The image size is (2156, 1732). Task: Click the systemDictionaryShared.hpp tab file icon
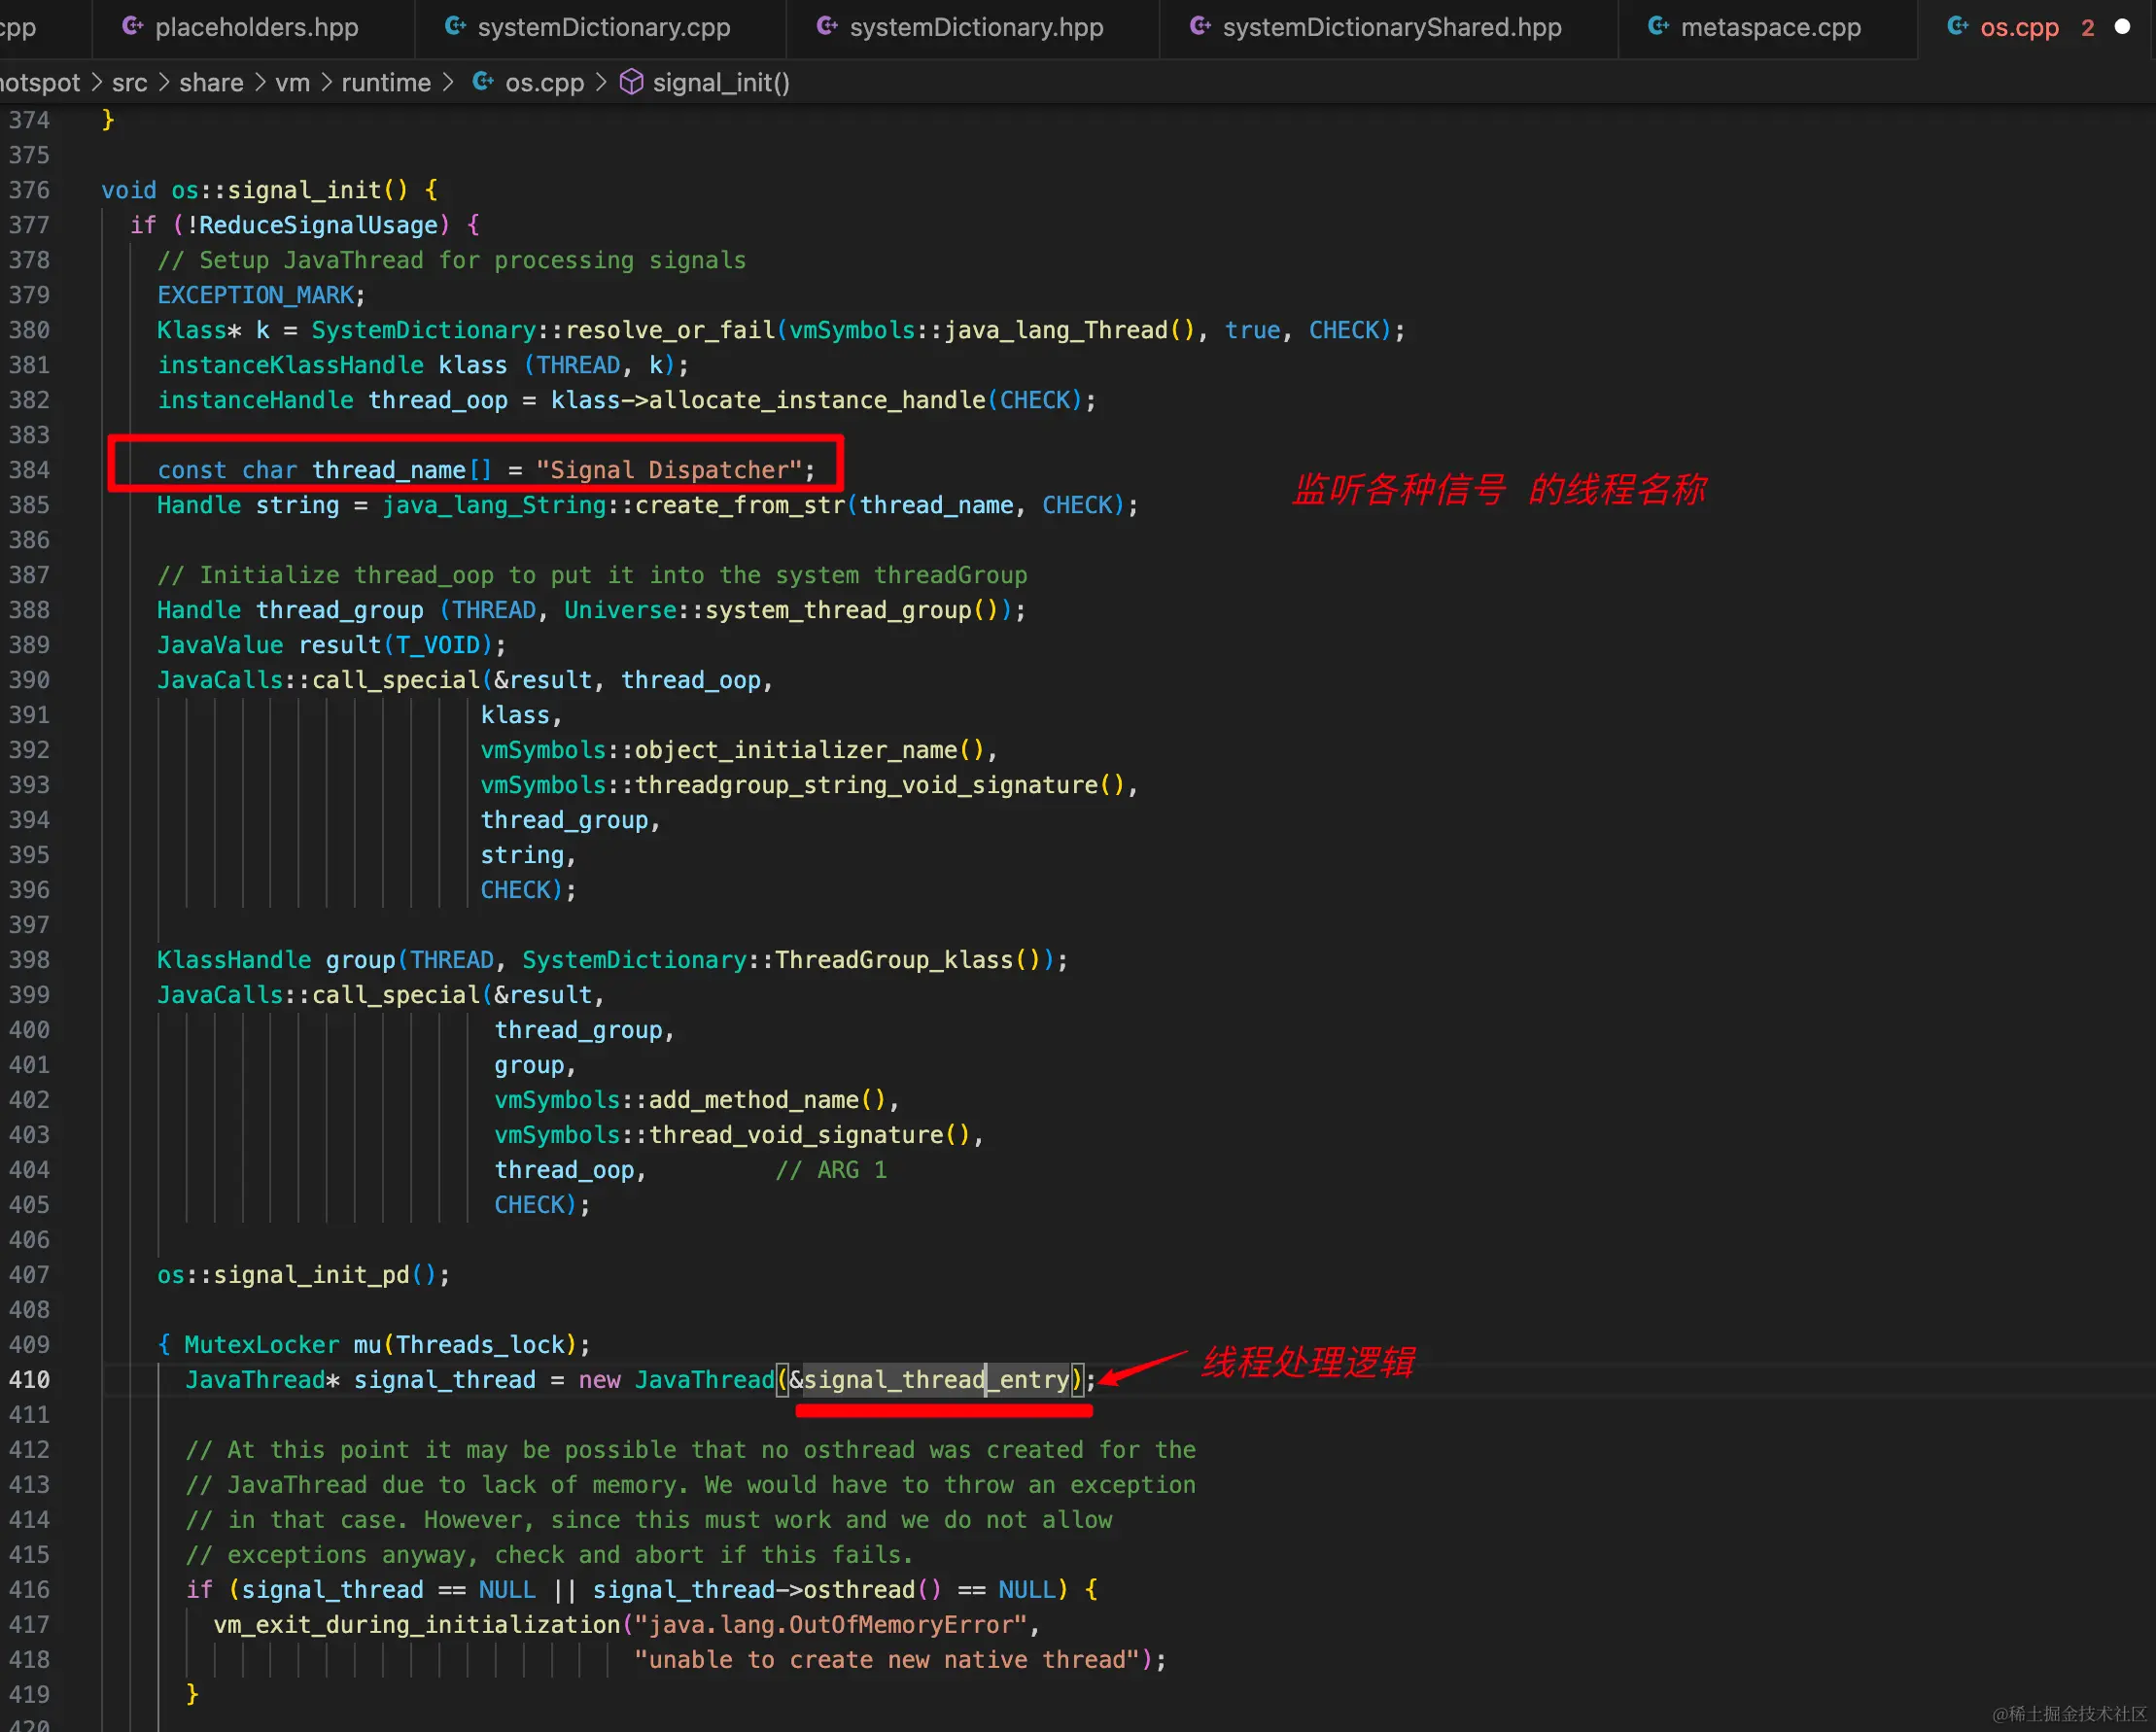[x=1200, y=27]
